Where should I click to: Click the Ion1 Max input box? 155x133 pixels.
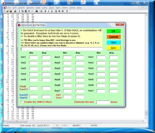[x=46, y=57]
